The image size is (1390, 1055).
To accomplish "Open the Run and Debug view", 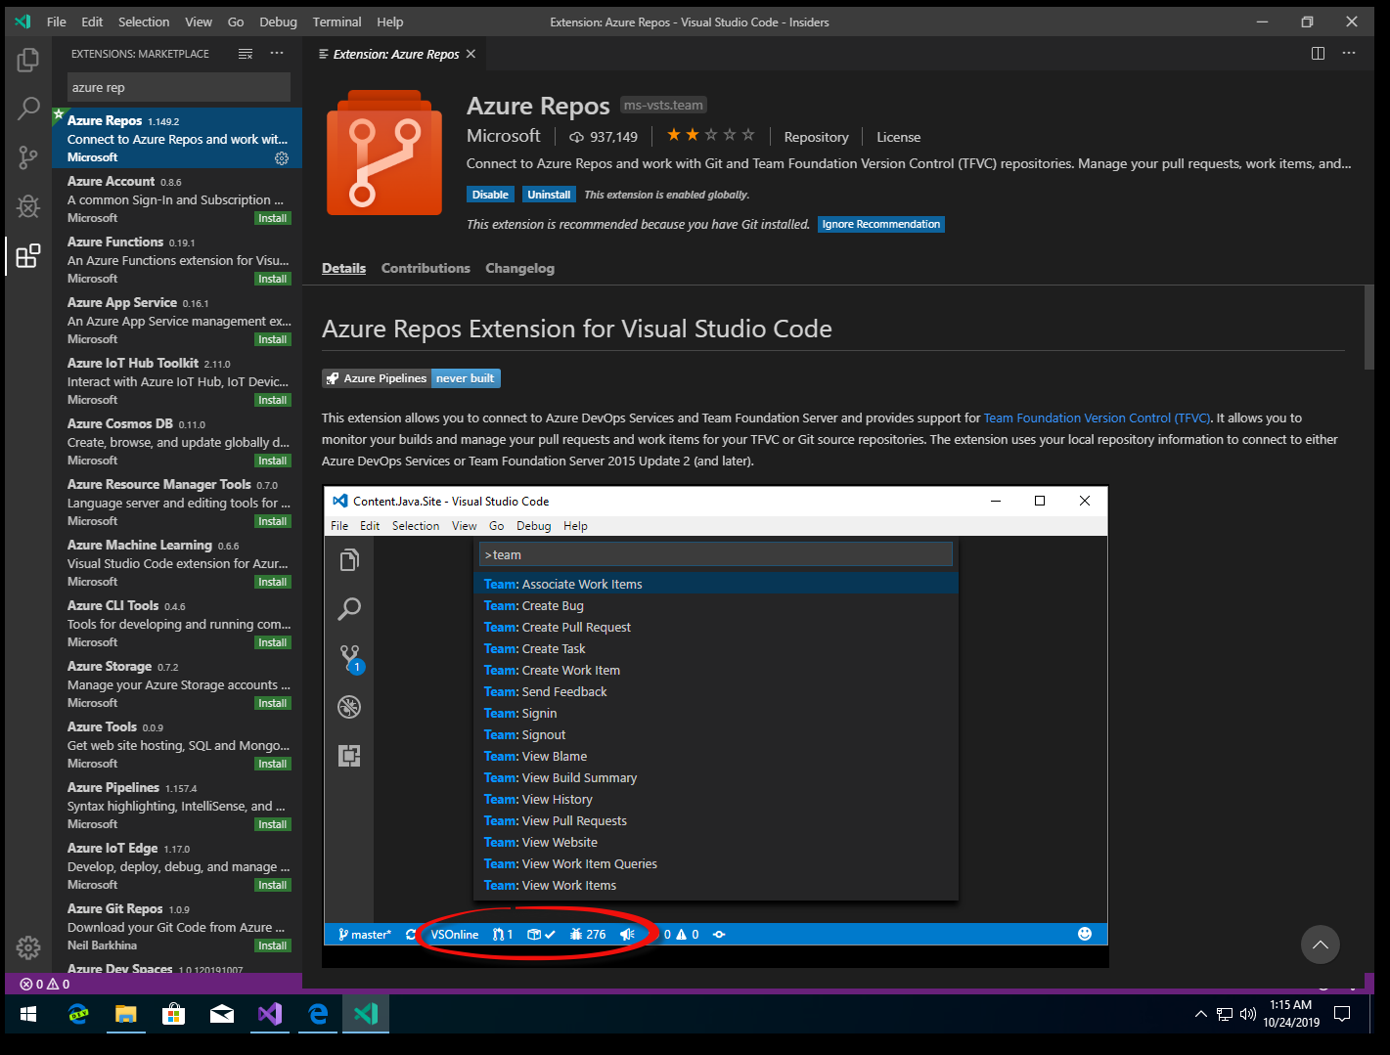I will (x=27, y=206).
